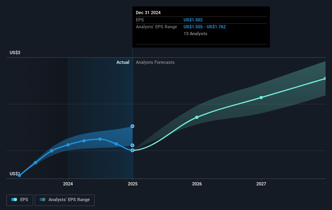Select the mid-2024 peak EPS point
The width and height of the screenshot is (332, 210).
click(100, 139)
